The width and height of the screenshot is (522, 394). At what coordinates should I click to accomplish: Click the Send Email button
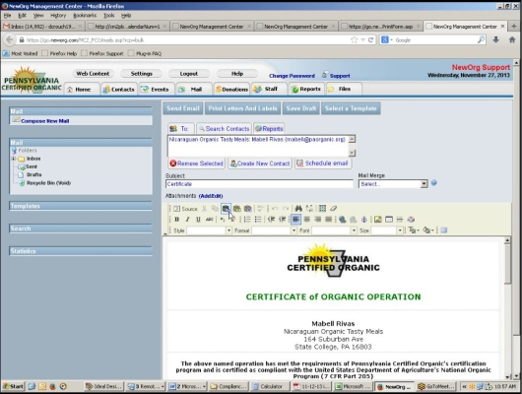pyautogui.click(x=183, y=108)
